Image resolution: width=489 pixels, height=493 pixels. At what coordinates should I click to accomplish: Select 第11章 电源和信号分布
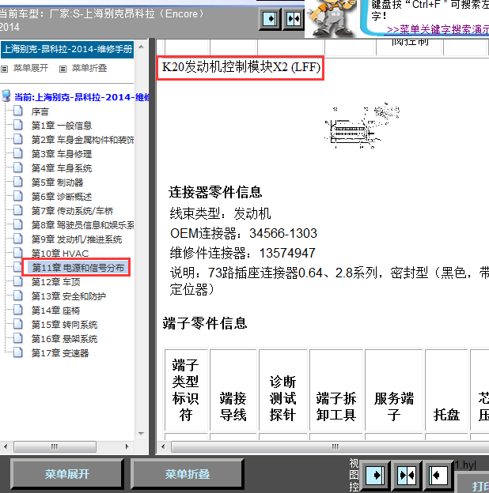[x=78, y=268]
